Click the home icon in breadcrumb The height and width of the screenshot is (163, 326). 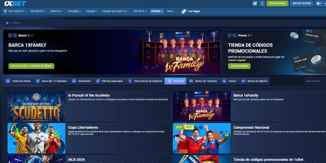7,23
